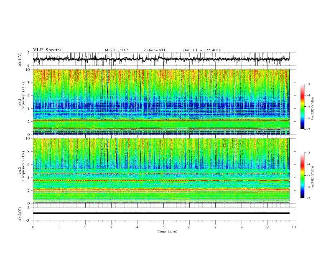Image resolution: width=331 pixels, height=255 pixels.
Task: Click the date 'May 7, 2025' label
Action: (117, 50)
